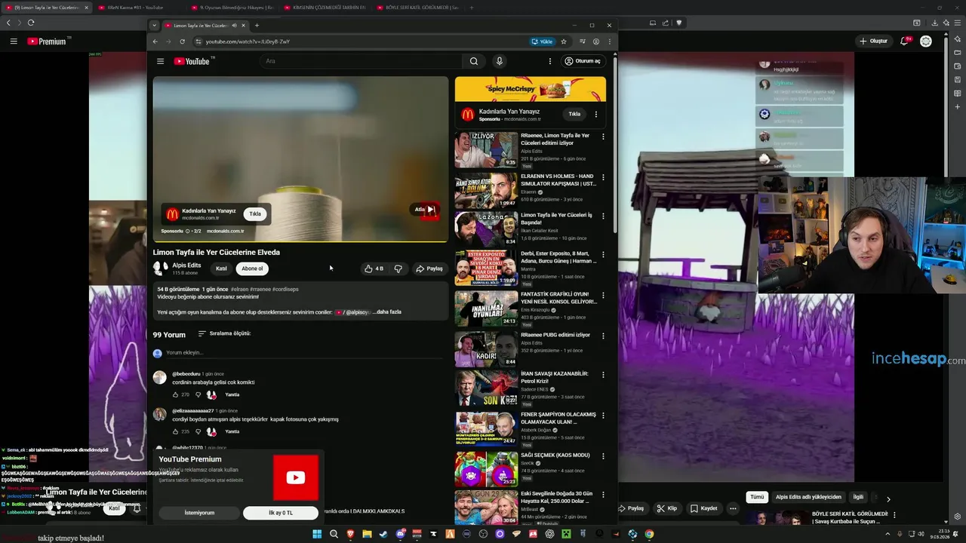Click Brave shields icon in back window
Viewport: 966px width, 543px height.
[678, 23]
